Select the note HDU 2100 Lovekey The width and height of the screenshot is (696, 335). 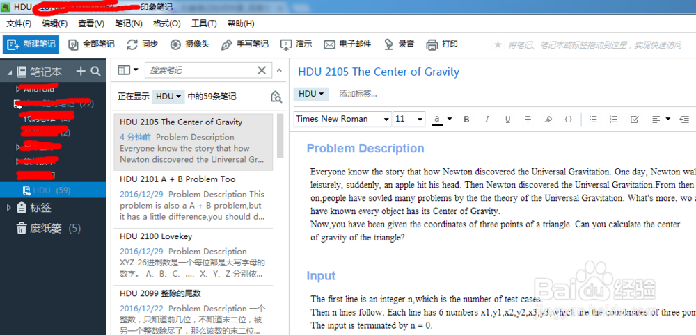pos(193,256)
